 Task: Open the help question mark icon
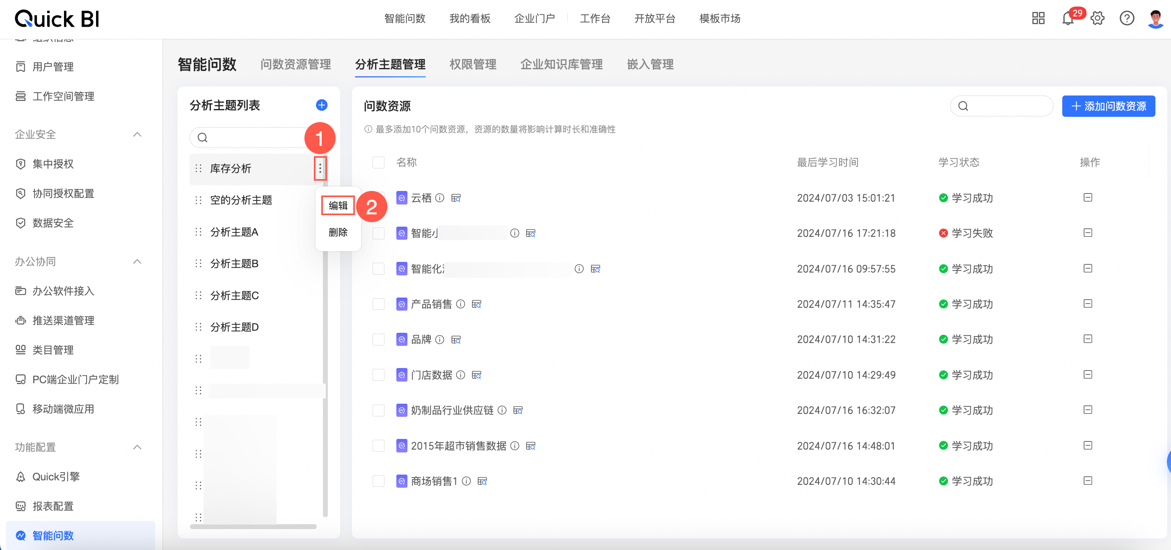coord(1127,18)
